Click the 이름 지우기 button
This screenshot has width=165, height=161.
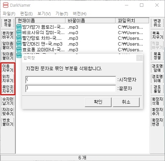8,68
